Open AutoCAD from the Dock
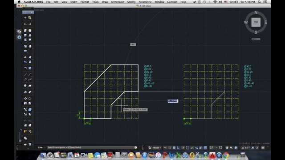The image size is (285, 160). pyautogui.click(x=212, y=155)
